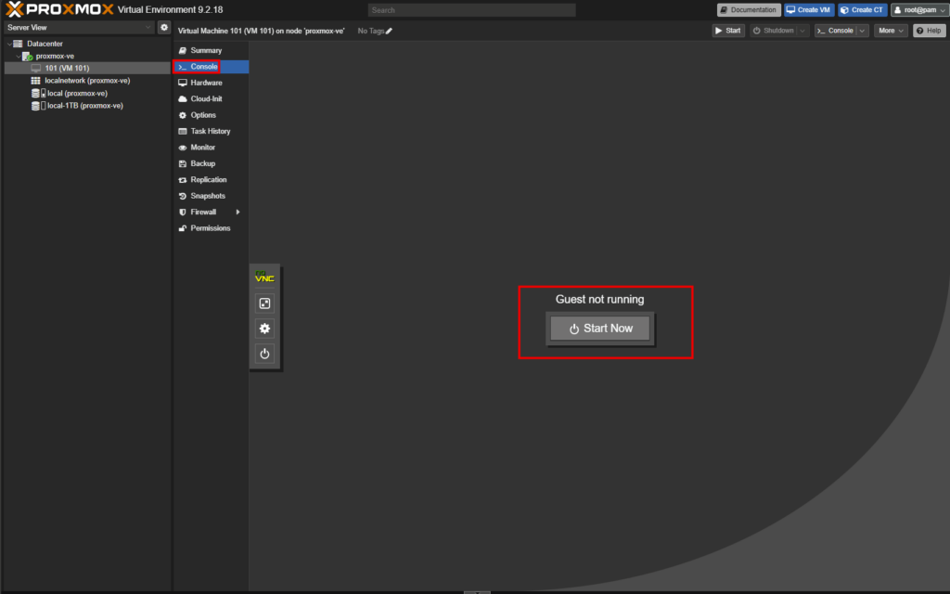Open the Snapshots tab
Screen dimensions: 950x594
coord(211,196)
